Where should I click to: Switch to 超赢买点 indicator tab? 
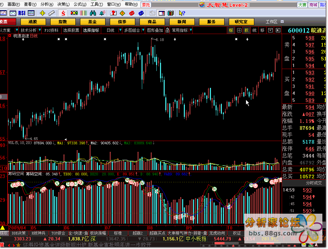tap(157, 233)
